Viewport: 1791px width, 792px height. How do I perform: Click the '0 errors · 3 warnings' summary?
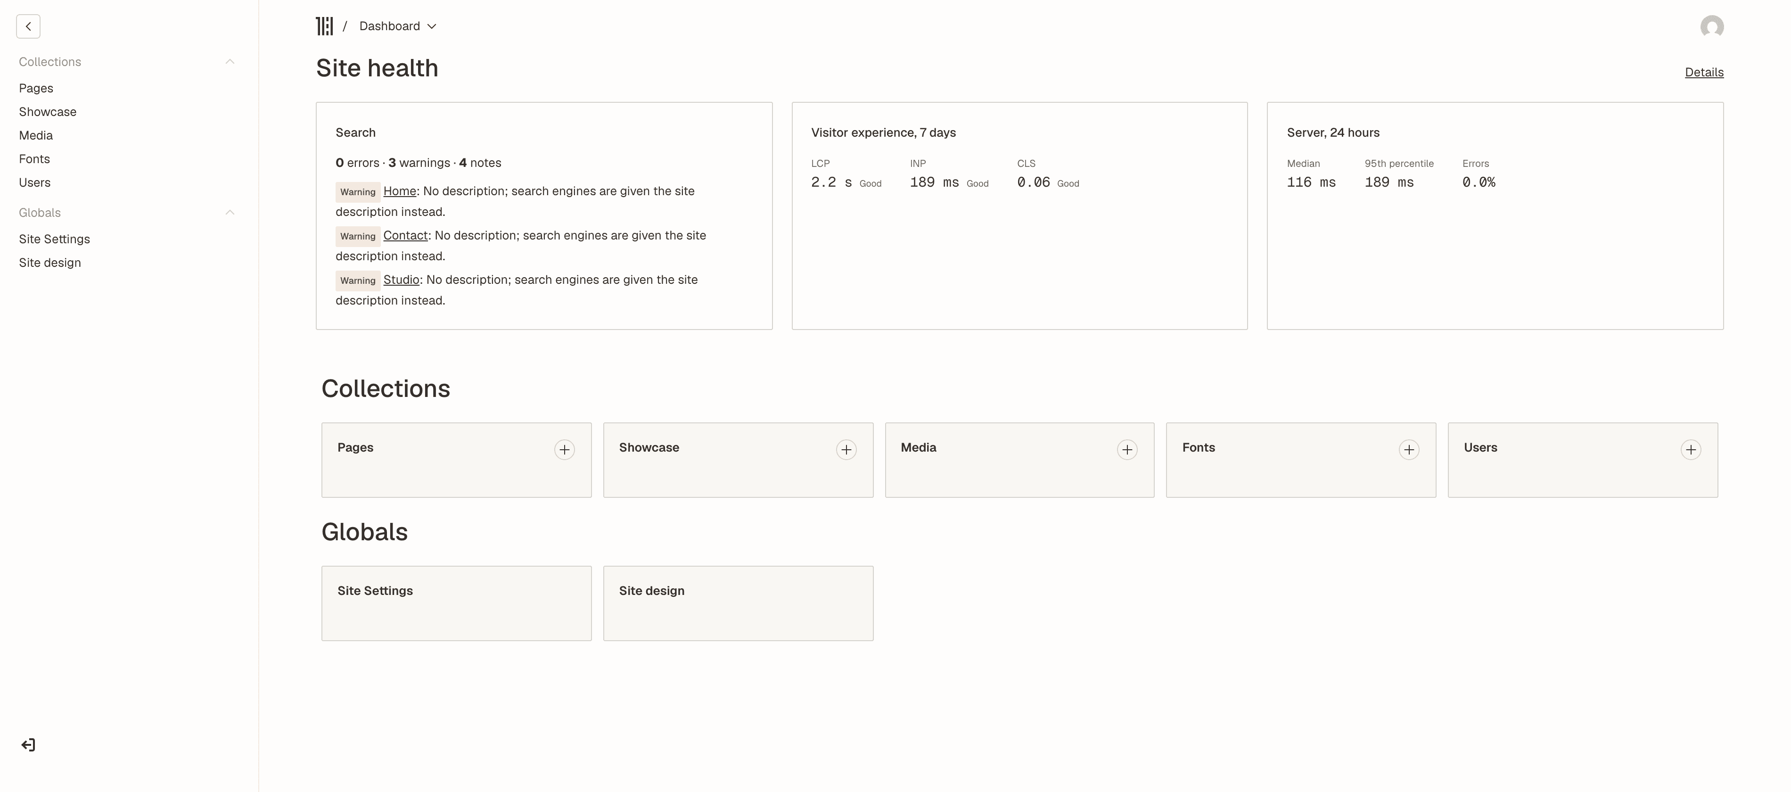point(419,163)
